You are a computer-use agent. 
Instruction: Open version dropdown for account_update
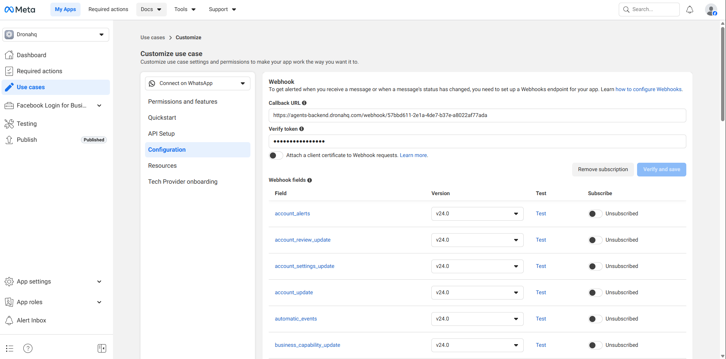point(477,293)
